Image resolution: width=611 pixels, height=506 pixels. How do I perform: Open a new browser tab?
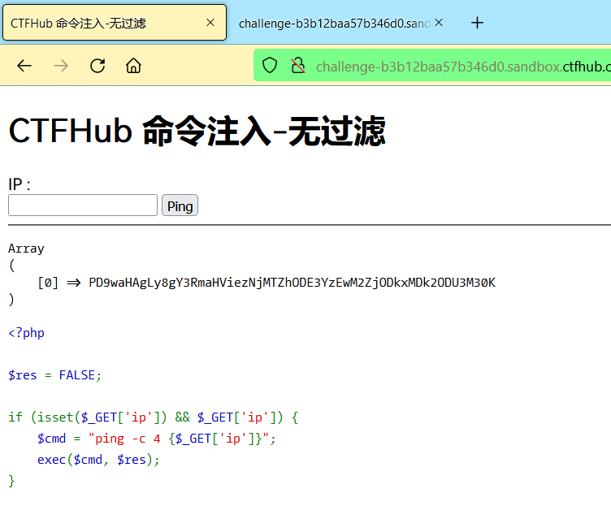pos(477,23)
